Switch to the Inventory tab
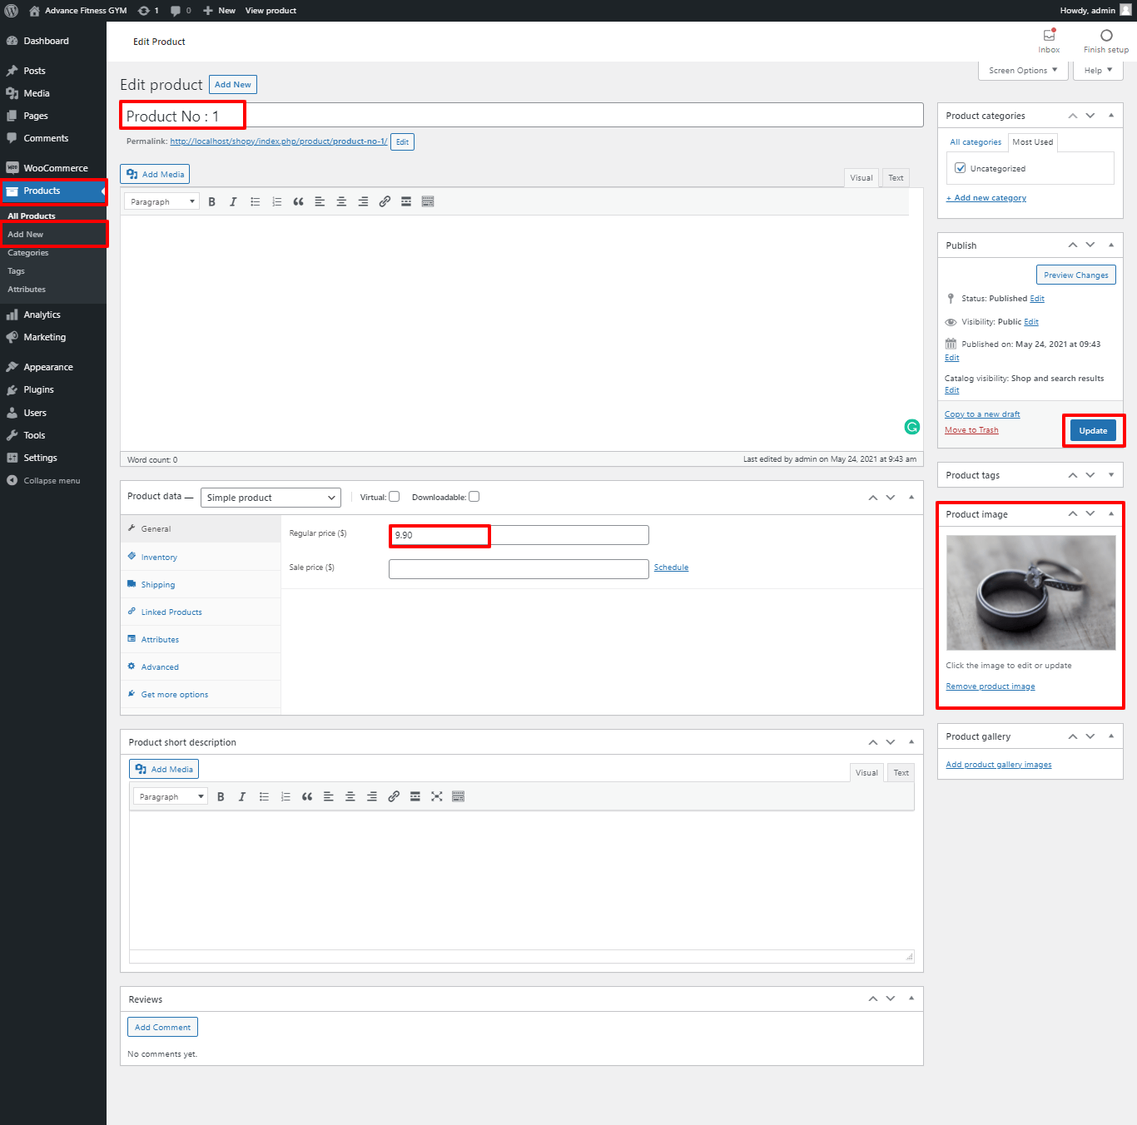This screenshot has height=1125, width=1137. 159,558
